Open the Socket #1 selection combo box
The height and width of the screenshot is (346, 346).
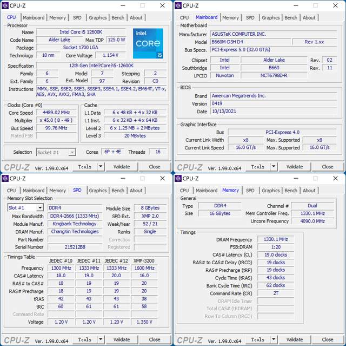click(x=56, y=152)
